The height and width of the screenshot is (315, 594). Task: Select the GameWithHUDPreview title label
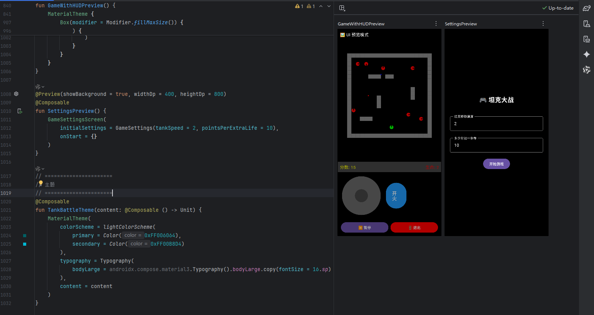coord(361,24)
